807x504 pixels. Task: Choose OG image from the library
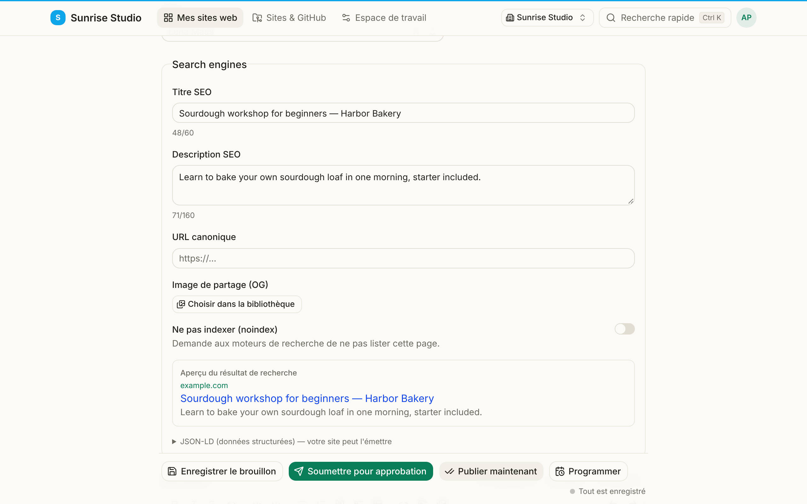[237, 304]
